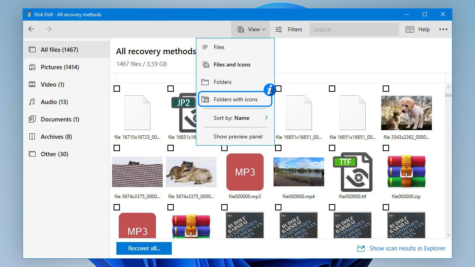Screen dimensions: 475x267
Task: Click the Recover all... button
Action: click(x=144, y=248)
